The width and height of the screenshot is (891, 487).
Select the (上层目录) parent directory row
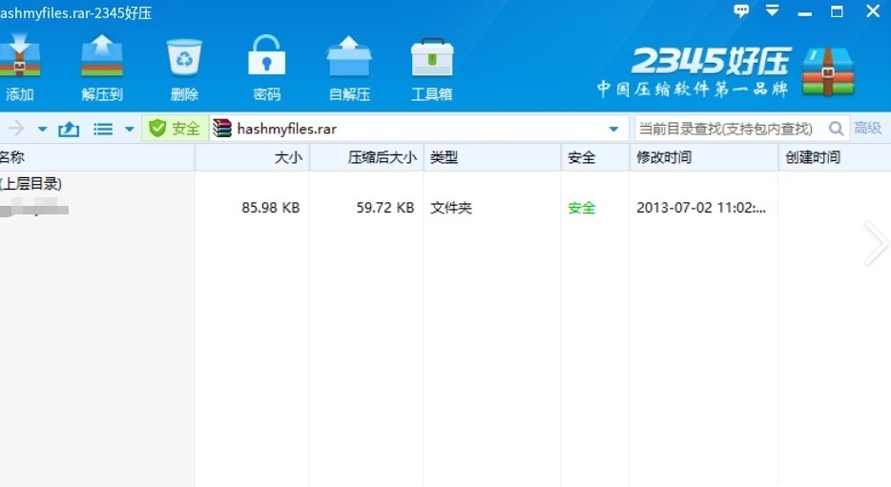(x=32, y=183)
